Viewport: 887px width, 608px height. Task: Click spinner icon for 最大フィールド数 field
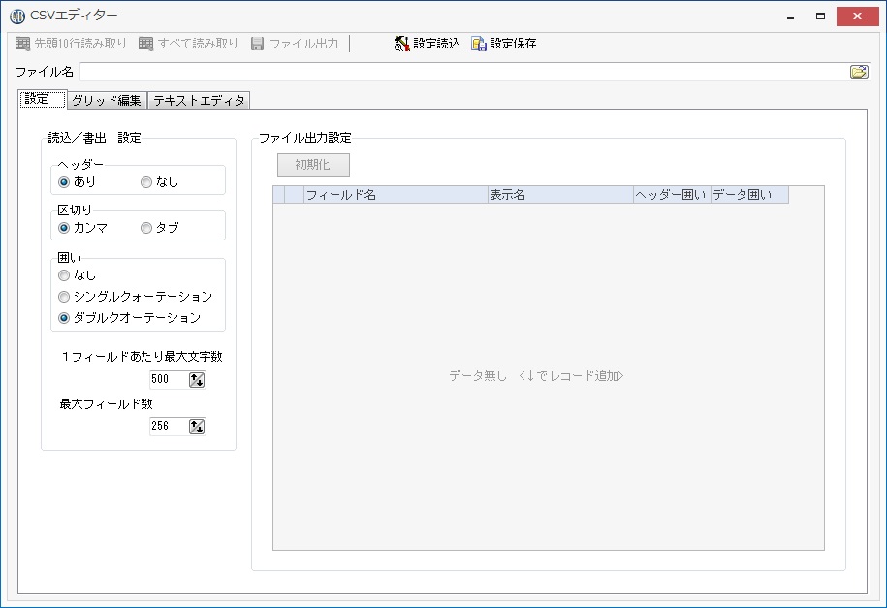point(197,427)
